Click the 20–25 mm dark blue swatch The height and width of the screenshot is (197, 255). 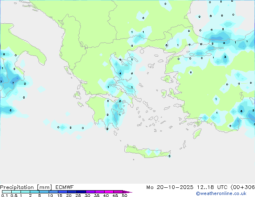(x=72, y=192)
